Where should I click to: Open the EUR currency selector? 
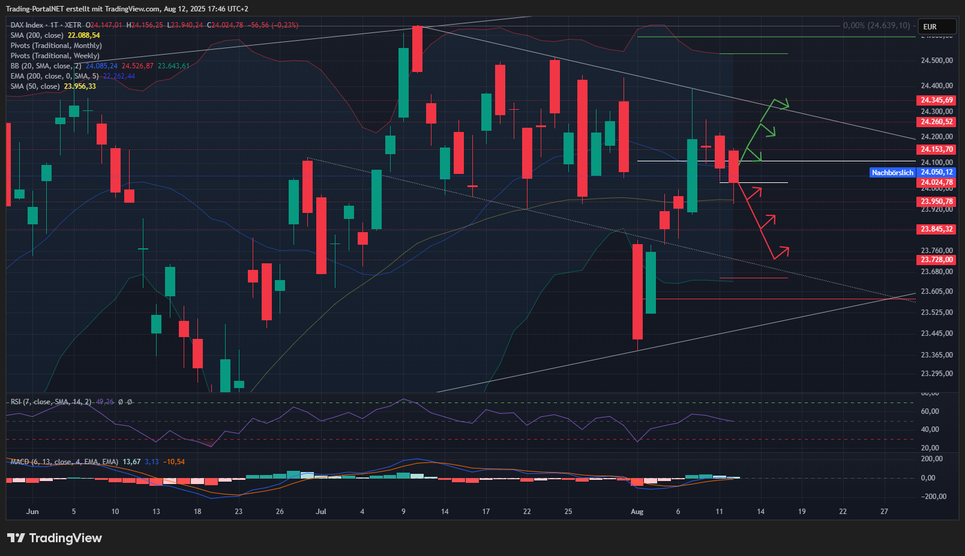pos(937,27)
